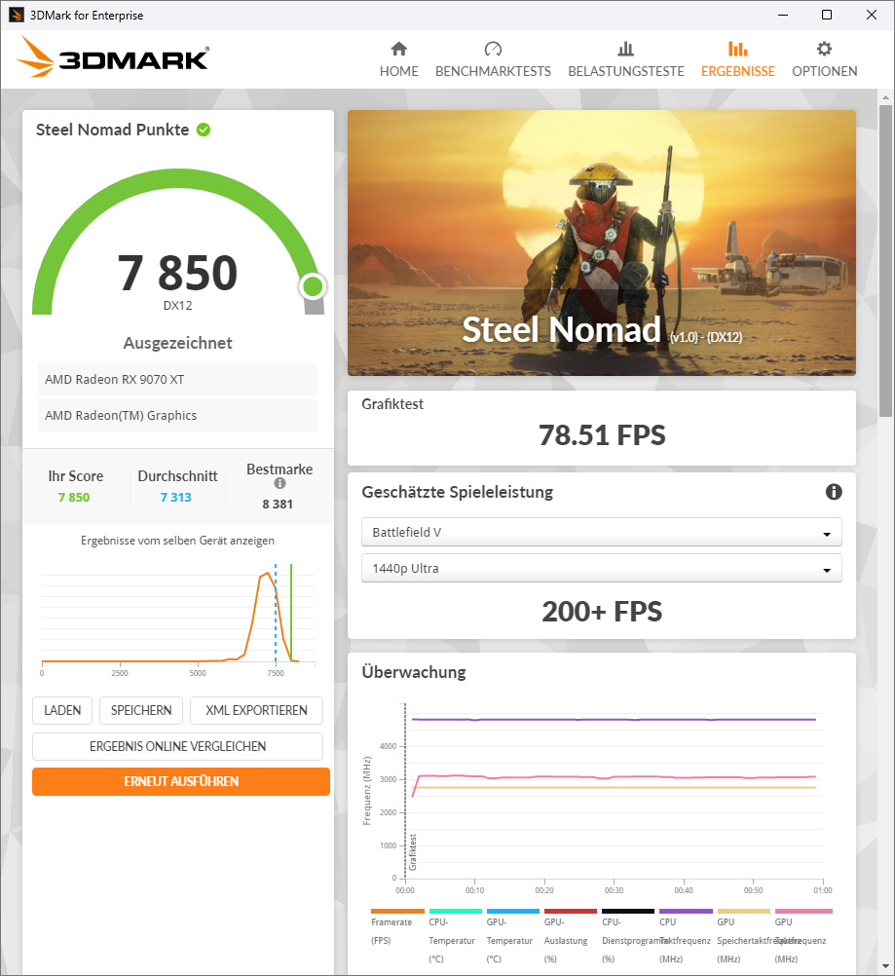The image size is (895, 976).
Task: Click the 78.51 FPS Grafiktest result
Action: click(602, 435)
